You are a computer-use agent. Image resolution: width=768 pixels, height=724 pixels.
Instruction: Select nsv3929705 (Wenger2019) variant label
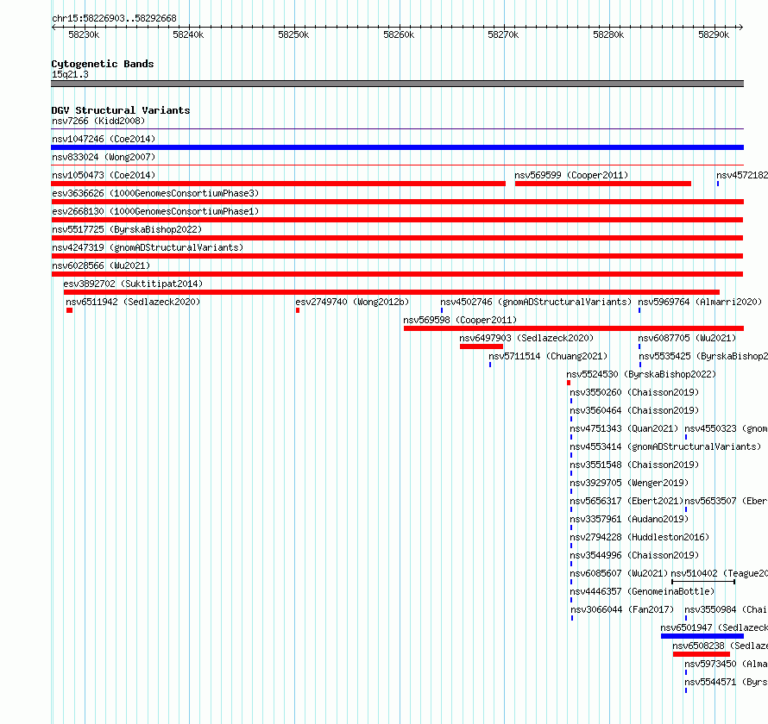pos(629,483)
